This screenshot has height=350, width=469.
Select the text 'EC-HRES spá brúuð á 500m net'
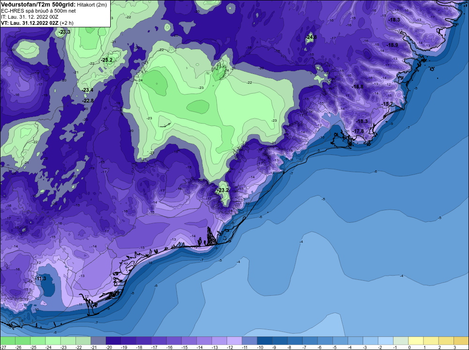point(38,11)
